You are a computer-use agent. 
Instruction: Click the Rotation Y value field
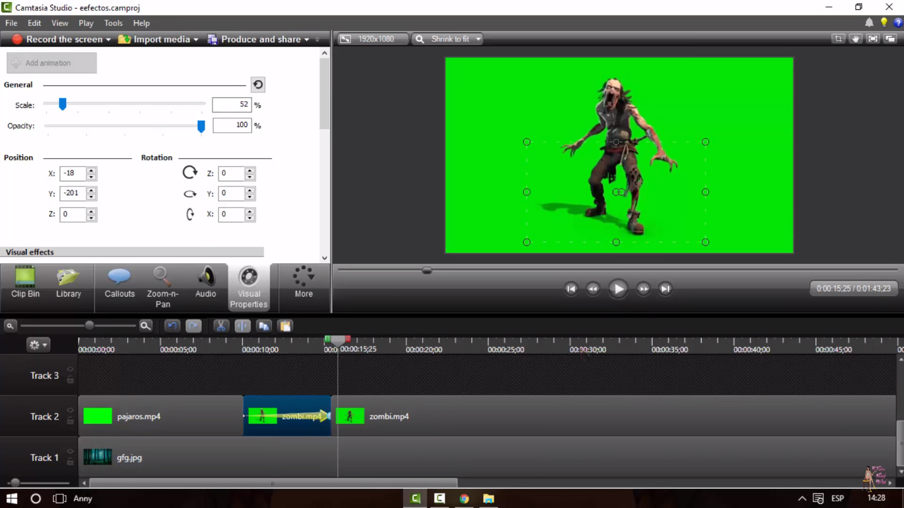tap(231, 193)
